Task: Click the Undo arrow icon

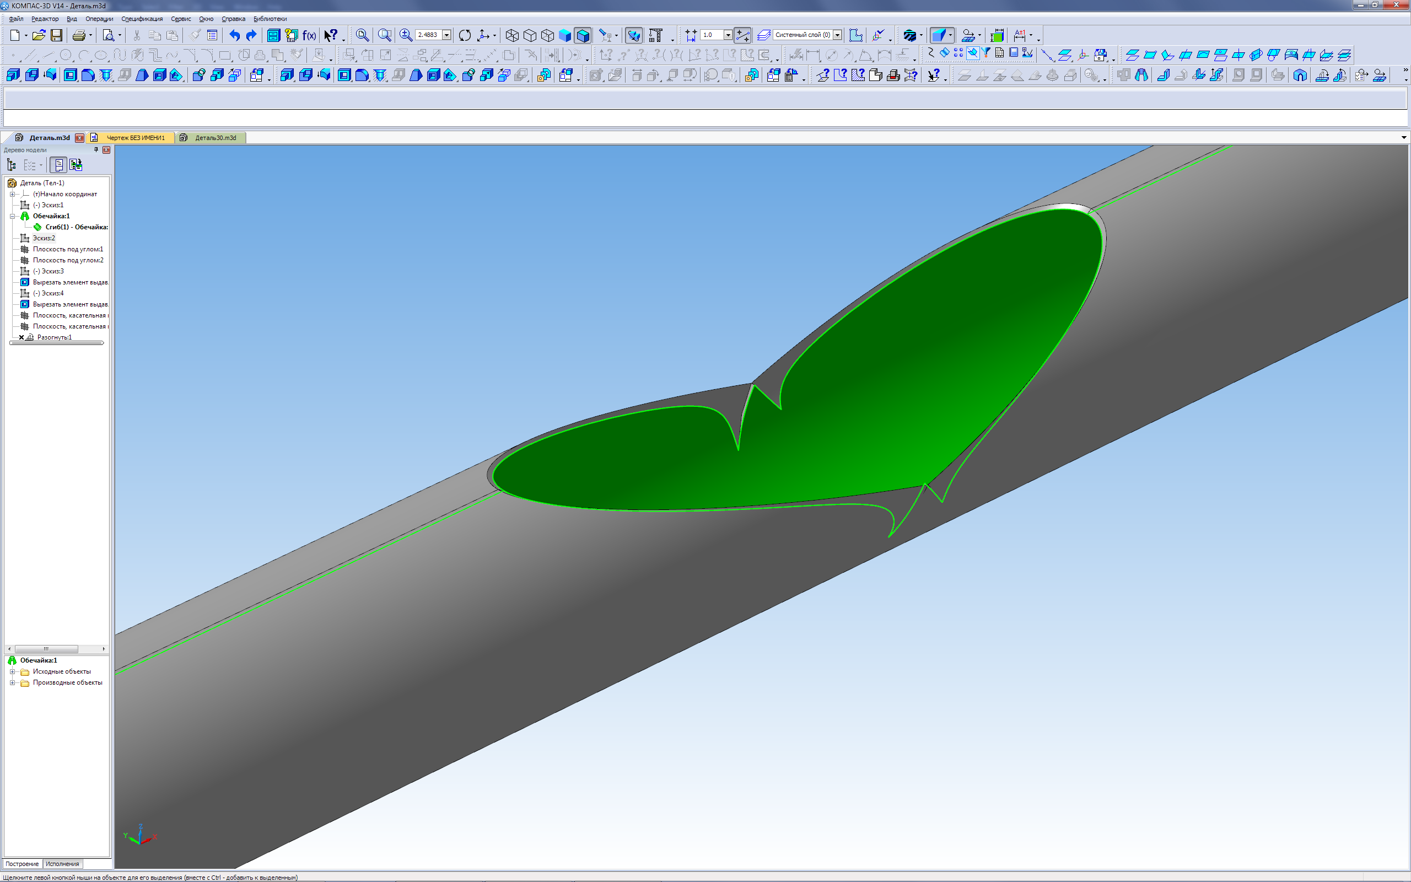Action: tap(234, 36)
